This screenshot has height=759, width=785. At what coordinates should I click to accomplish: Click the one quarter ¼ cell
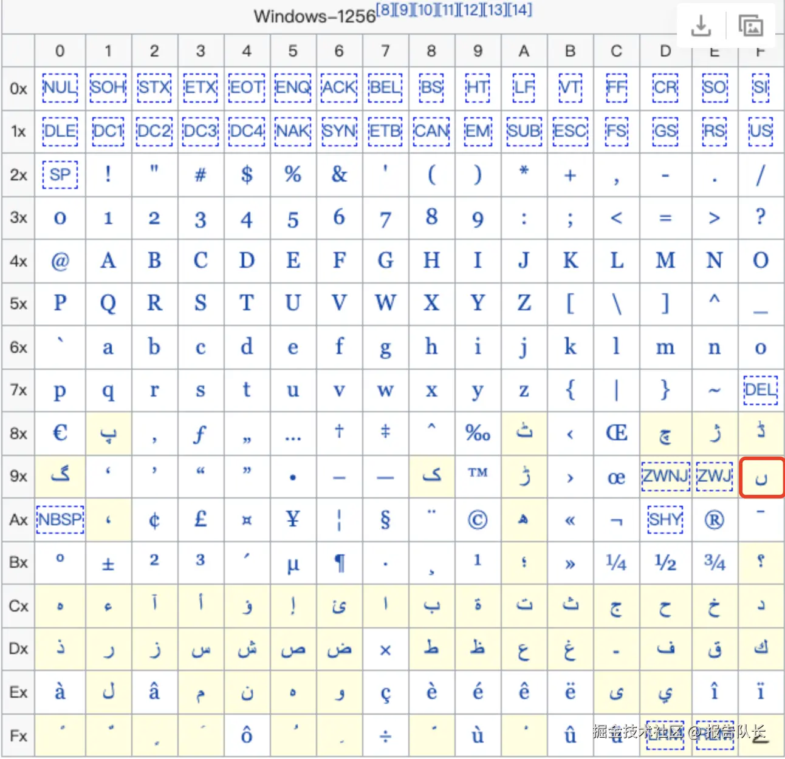point(616,563)
